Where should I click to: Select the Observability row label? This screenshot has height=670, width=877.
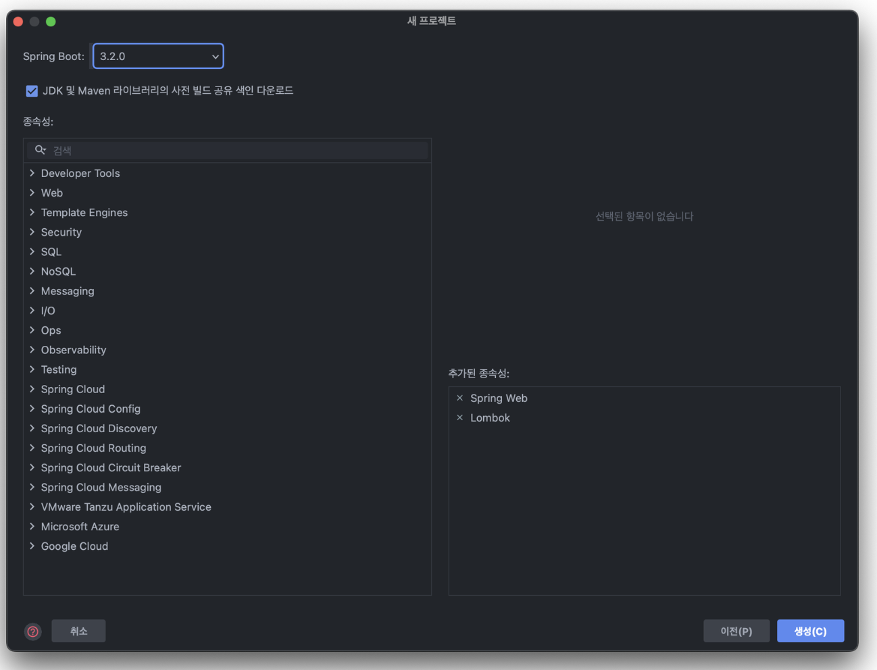coord(74,350)
